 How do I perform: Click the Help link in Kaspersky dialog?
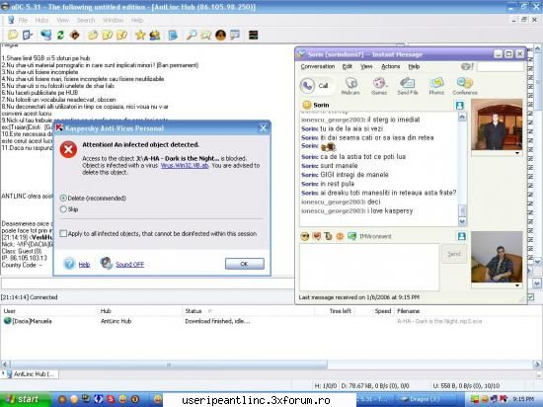(x=84, y=265)
